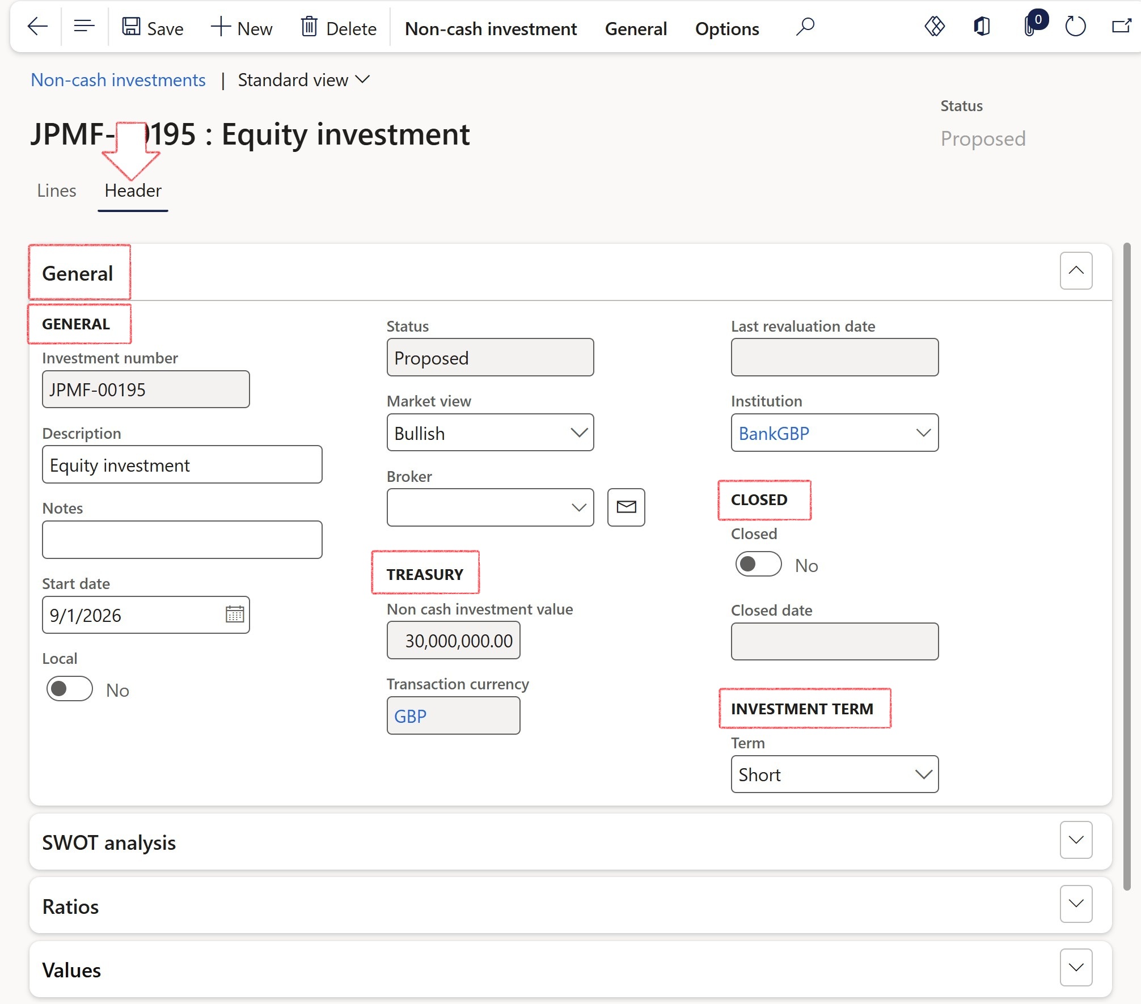This screenshot has height=1004, width=1141.
Task: Open form in new window icon
Action: 1121,27
